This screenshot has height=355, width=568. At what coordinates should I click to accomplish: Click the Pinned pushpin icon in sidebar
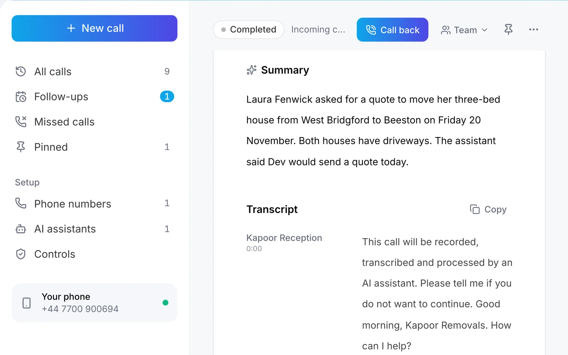(x=21, y=147)
